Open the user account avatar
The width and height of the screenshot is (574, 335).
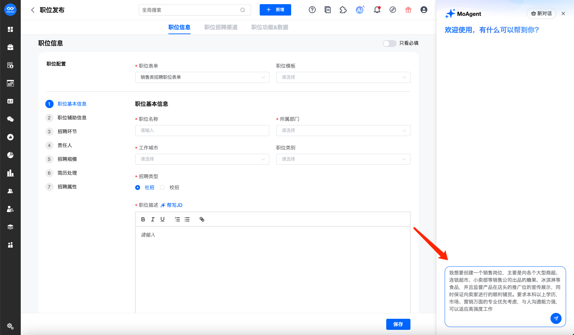[424, 10]
